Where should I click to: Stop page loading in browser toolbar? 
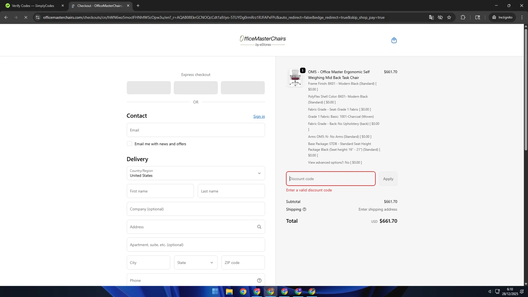tap(26, 17)
